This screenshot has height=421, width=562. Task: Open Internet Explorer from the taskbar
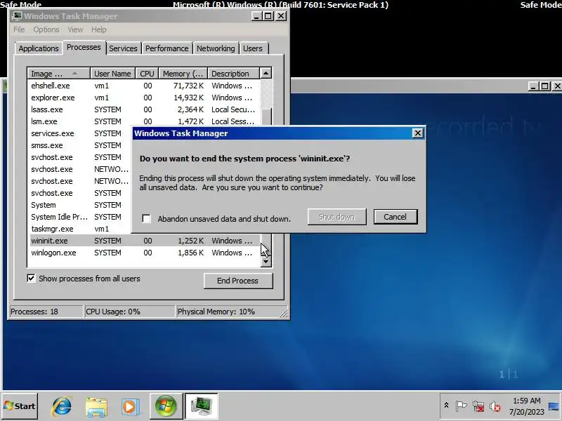tap(62, 406)
